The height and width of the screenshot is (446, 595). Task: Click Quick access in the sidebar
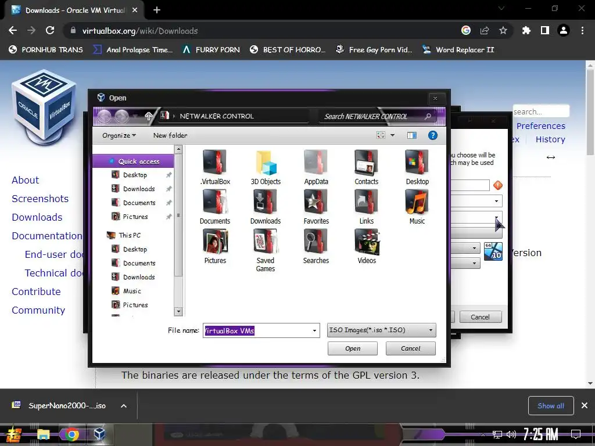pos(134,161)
